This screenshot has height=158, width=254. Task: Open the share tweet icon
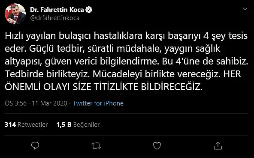click(218, 146)
